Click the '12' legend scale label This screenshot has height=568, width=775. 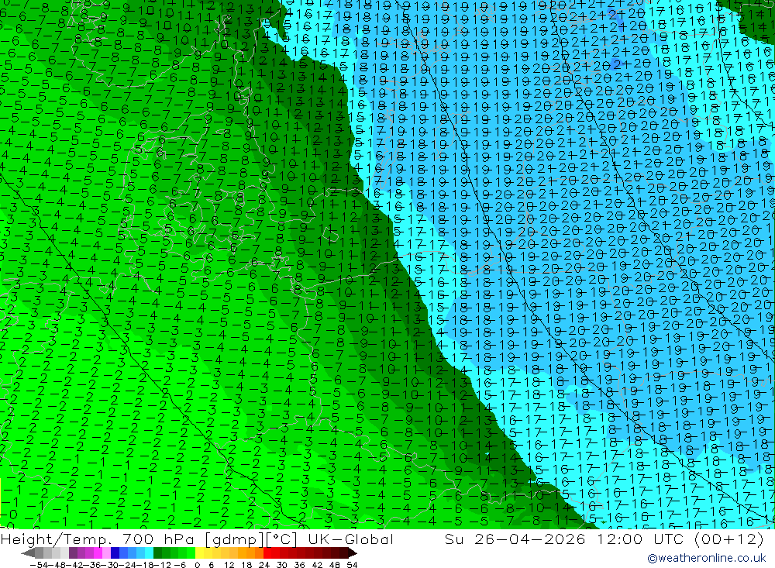pyautogui.click(x=229, y=565)
